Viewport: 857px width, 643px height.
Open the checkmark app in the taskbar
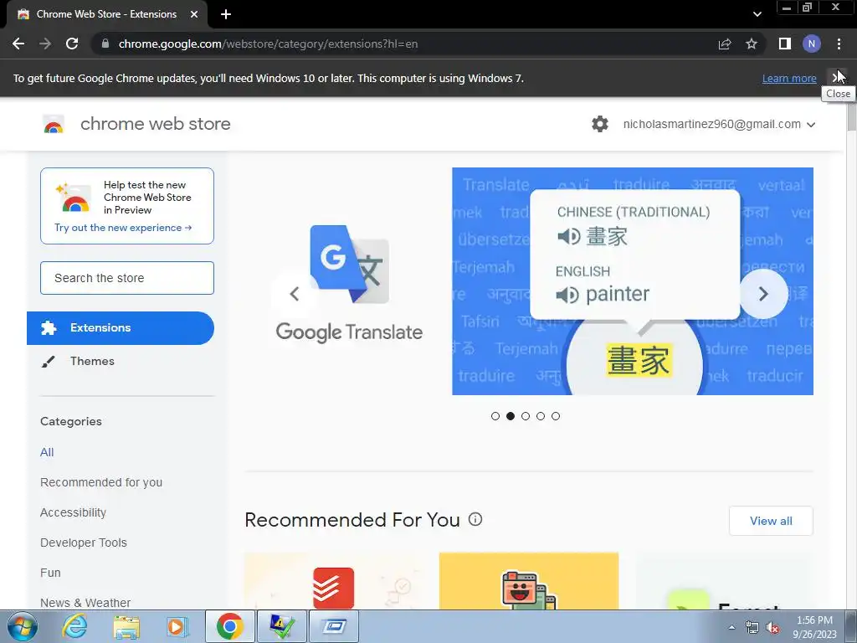click(x=282, y=626)
